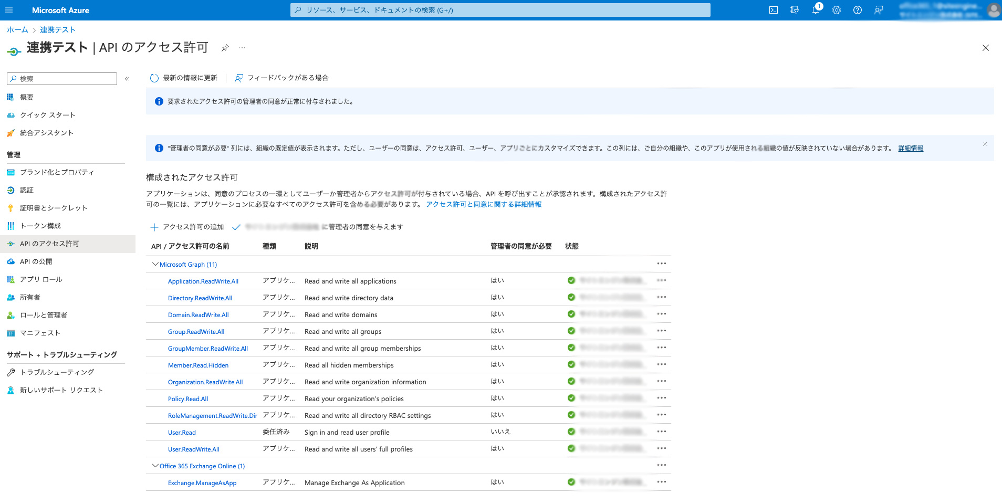Open the directories and subscriptions filter icon
Viewport: 1002px width, 504px height.
coord(795,10)
